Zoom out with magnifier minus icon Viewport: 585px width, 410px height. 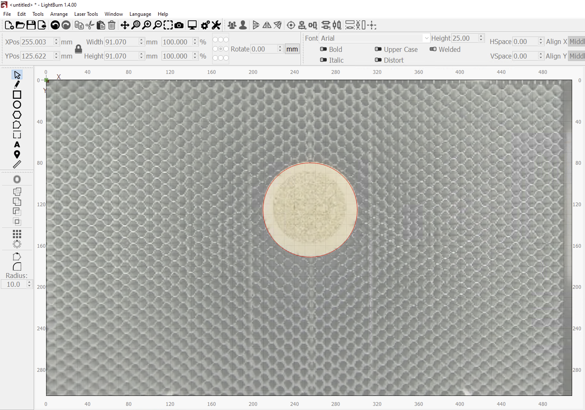(x=157, y=25)
